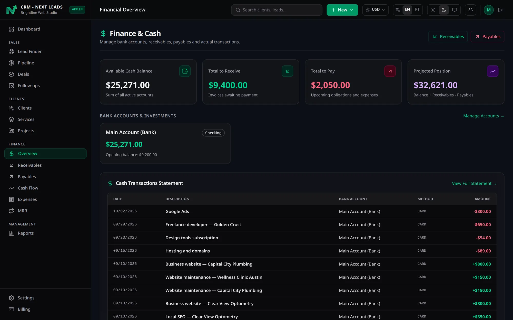Go to Services page
Viewport: 513px width, 320px height.
(45, 119)
